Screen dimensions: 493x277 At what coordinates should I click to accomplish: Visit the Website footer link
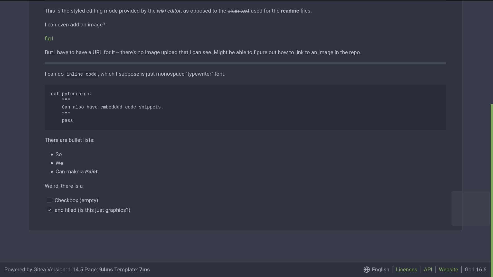tap(448, 270)
